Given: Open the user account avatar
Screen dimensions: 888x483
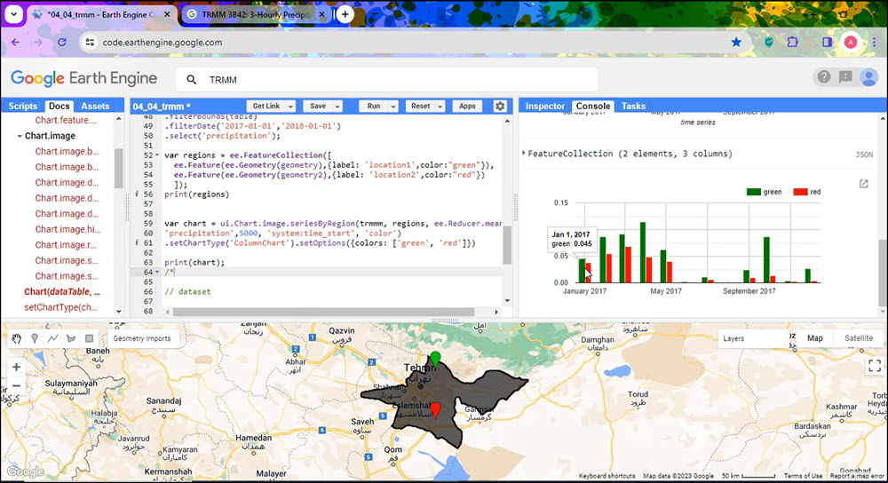Looking at the screenshot, I should tap(868, 77).
